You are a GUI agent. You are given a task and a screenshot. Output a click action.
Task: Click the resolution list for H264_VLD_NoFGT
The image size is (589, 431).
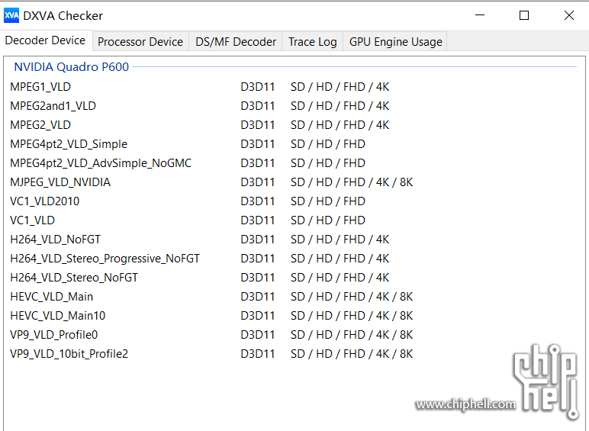pyautogui.click(x=340, y=240)
